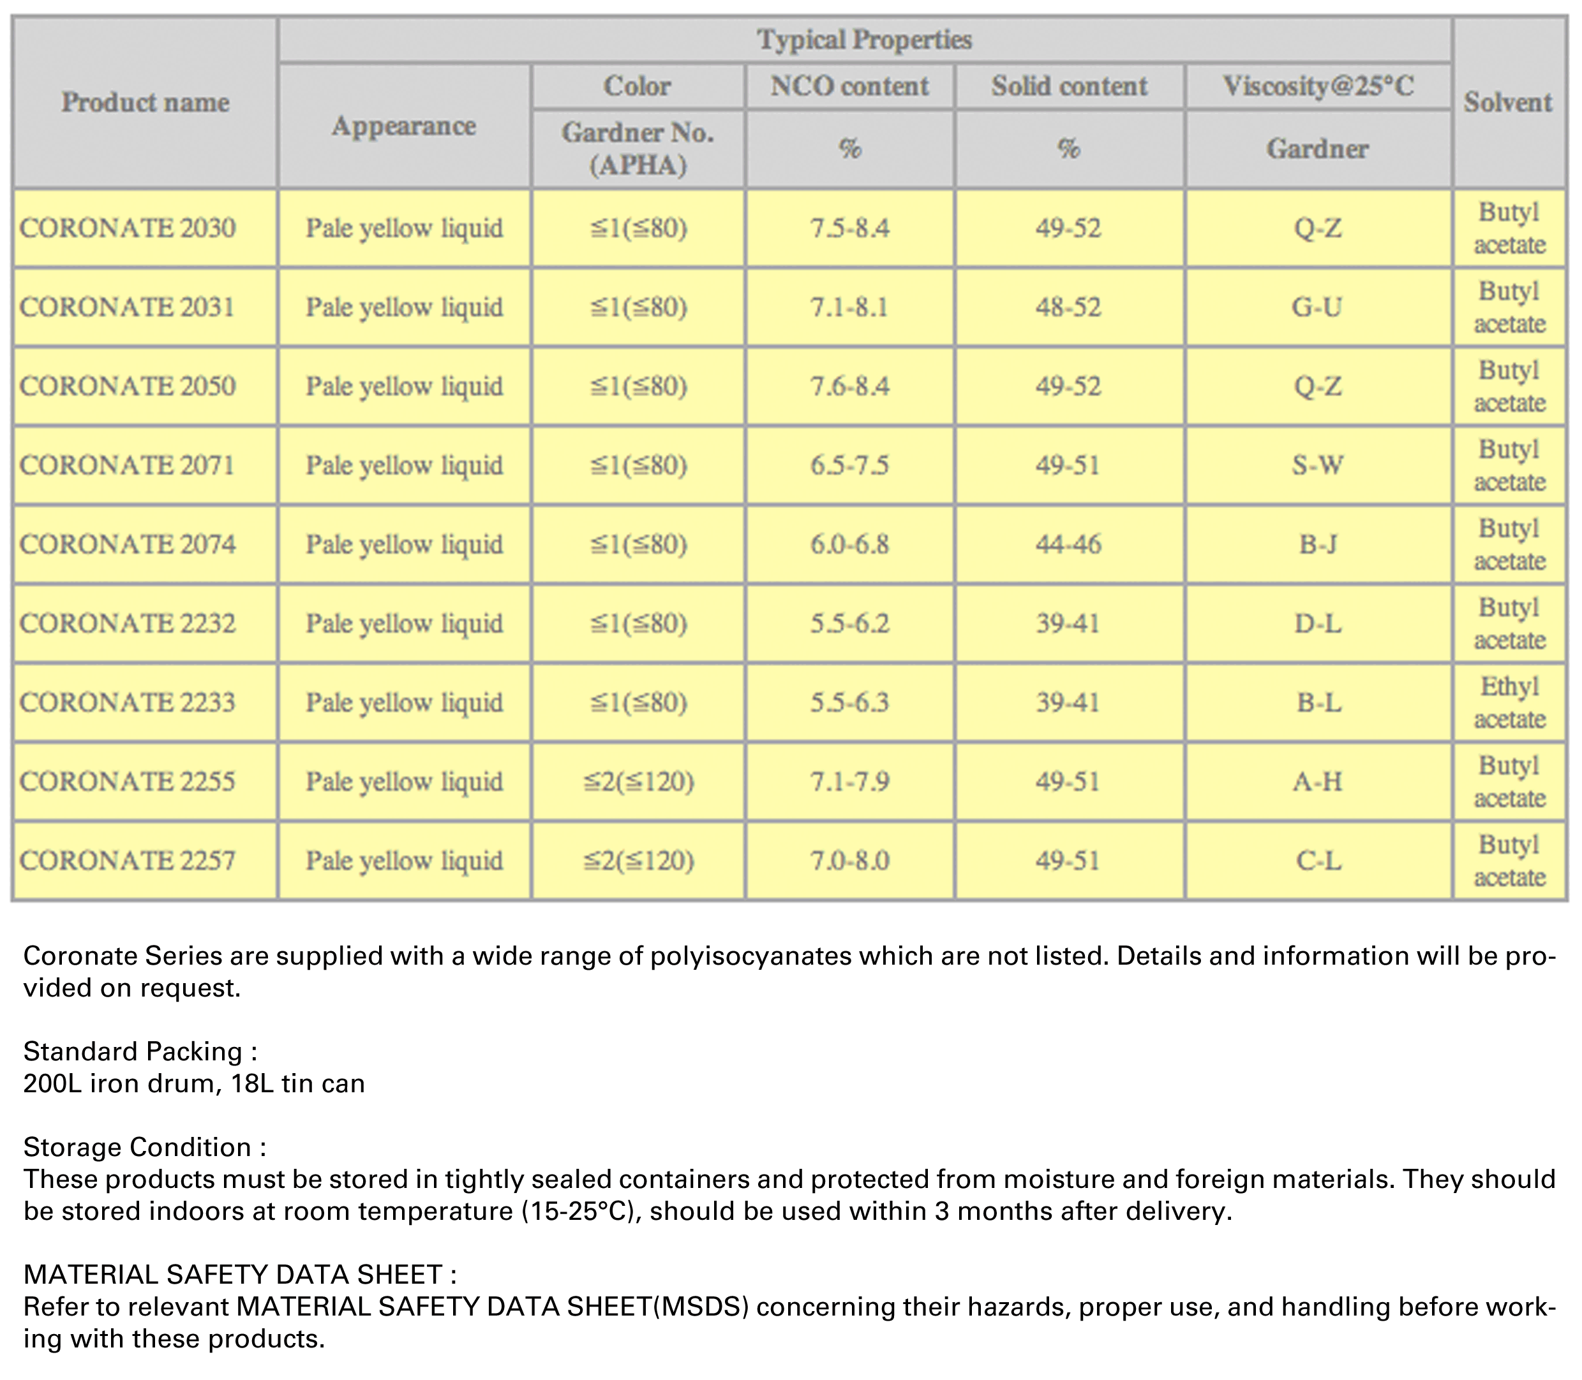Click the 'Standard Packing :' heading
The image size is (1582, 1380).
140,1051
